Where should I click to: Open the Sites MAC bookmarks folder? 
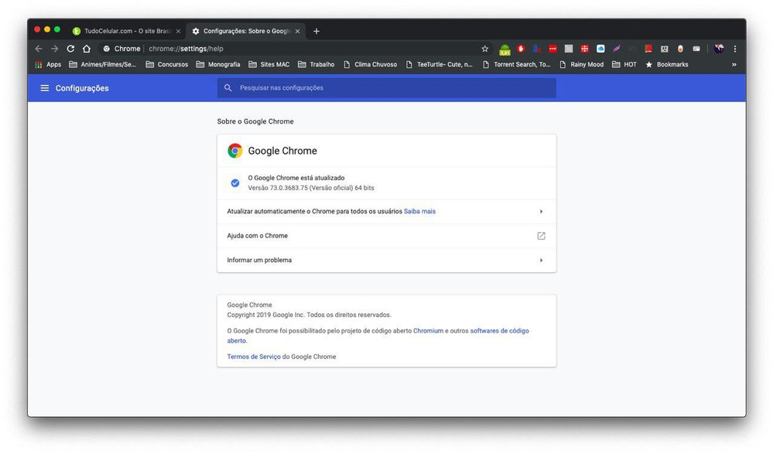pos(269,64)
